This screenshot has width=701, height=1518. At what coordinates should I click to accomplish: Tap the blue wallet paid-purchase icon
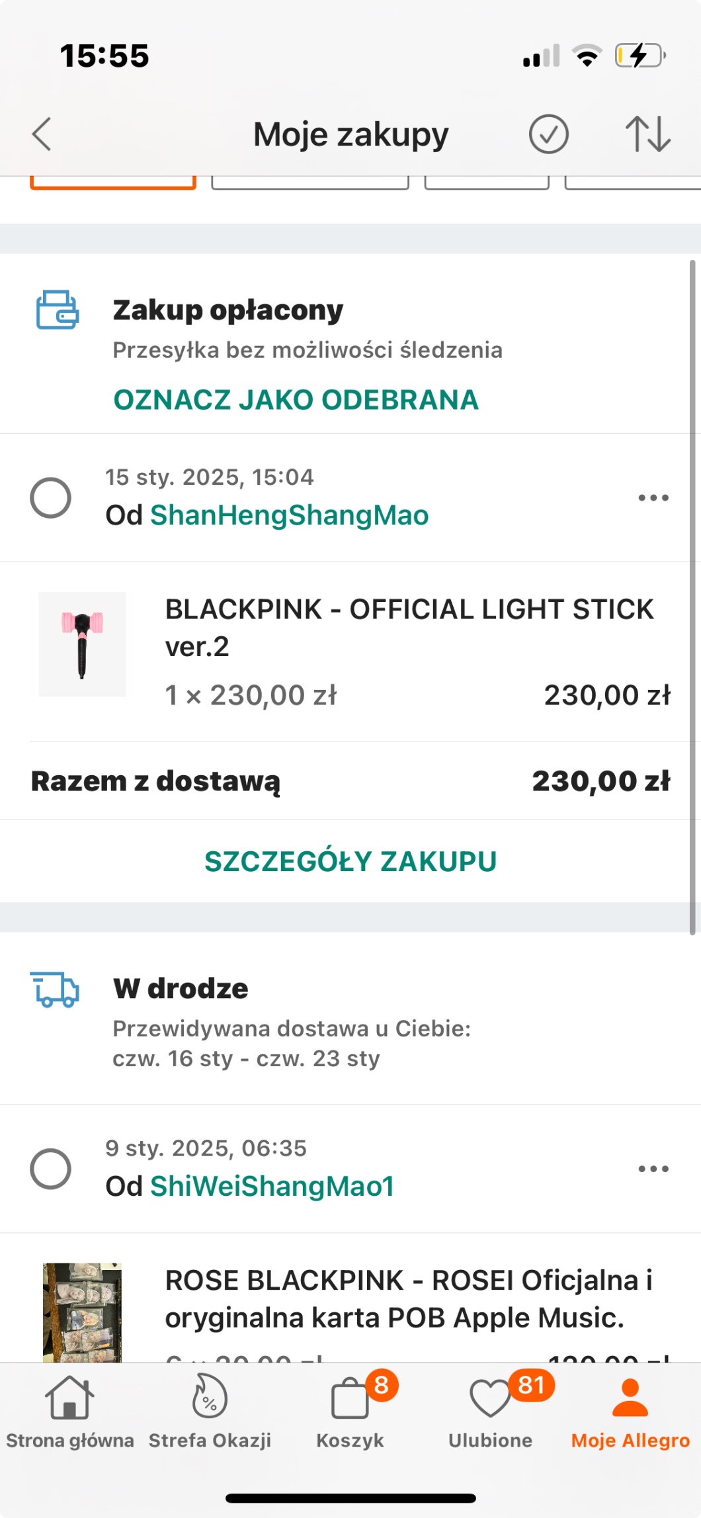point(58,310)
